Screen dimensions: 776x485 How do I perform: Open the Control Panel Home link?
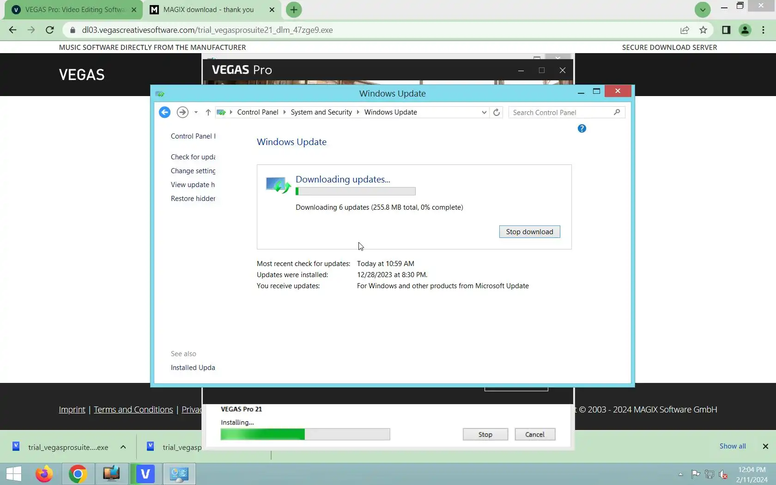(193, 136)
